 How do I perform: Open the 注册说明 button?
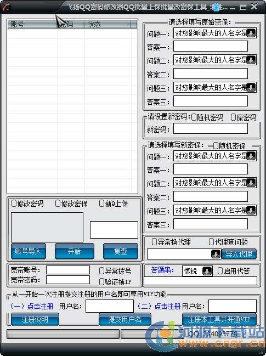(x=35, y=319)
